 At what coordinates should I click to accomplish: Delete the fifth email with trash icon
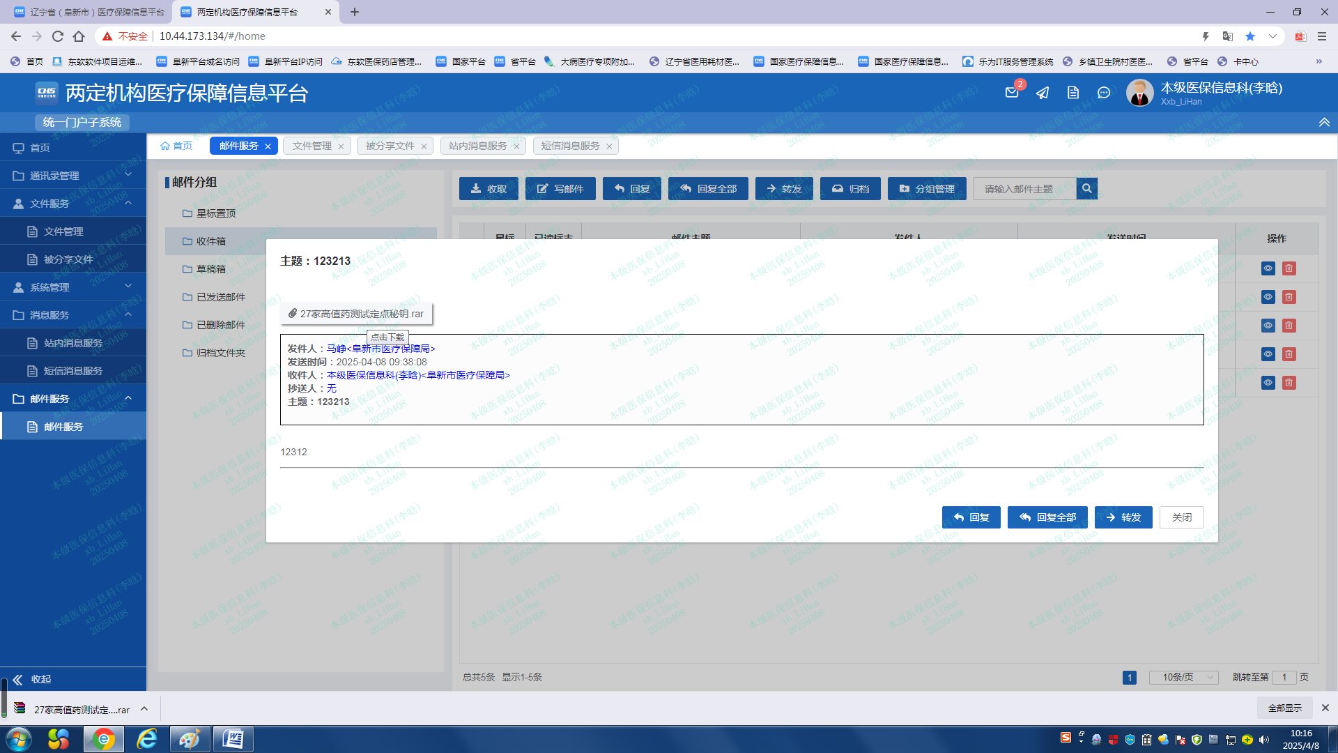click(1289, 383)
